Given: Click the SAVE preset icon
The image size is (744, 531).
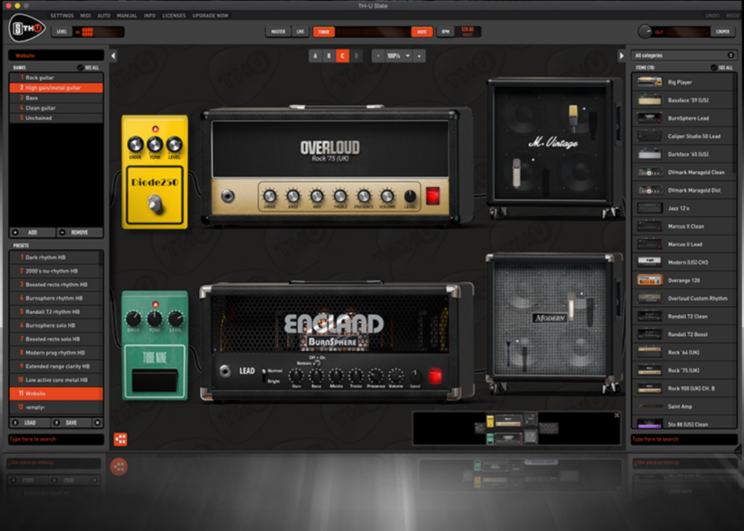Looking at the screenshot, I should [57, 422].
